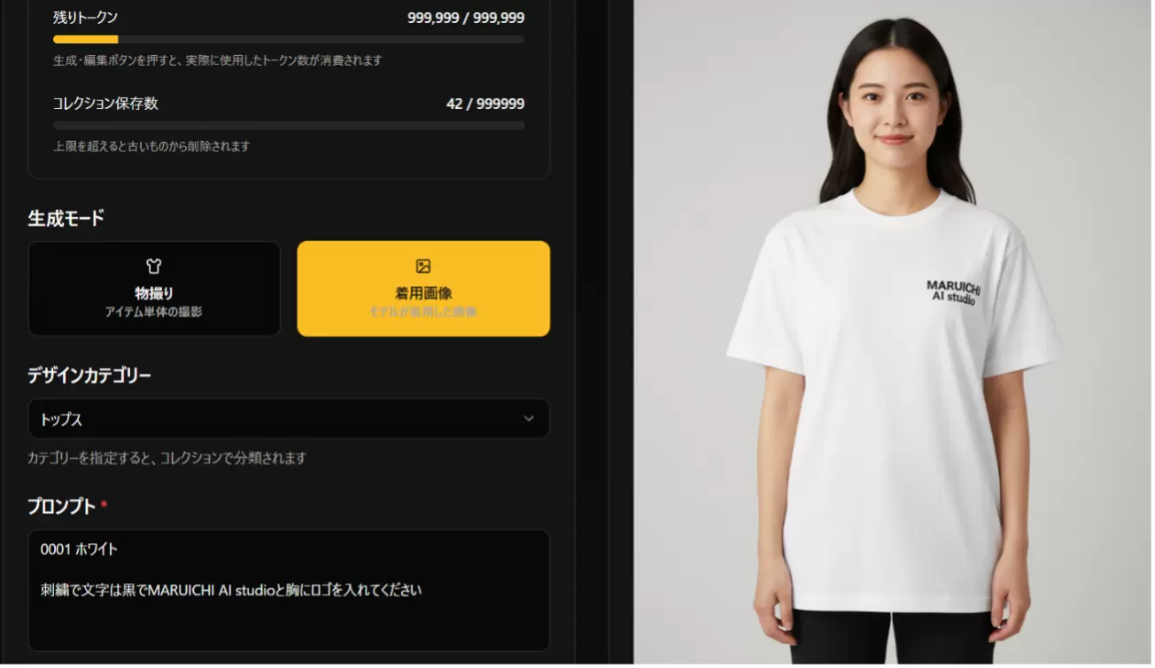1155x668 pixels.
Task: Click the 42 / 999999 collection count
Action: pos(485,104)
